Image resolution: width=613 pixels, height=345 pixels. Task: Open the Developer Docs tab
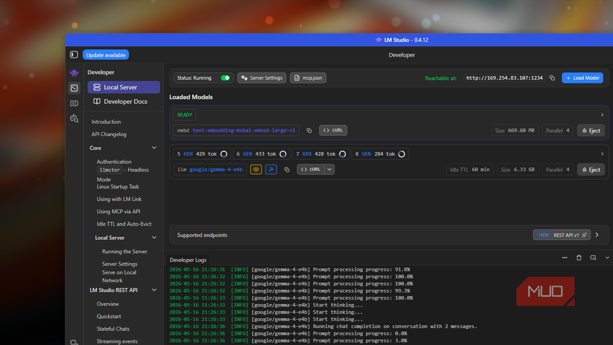124,101
